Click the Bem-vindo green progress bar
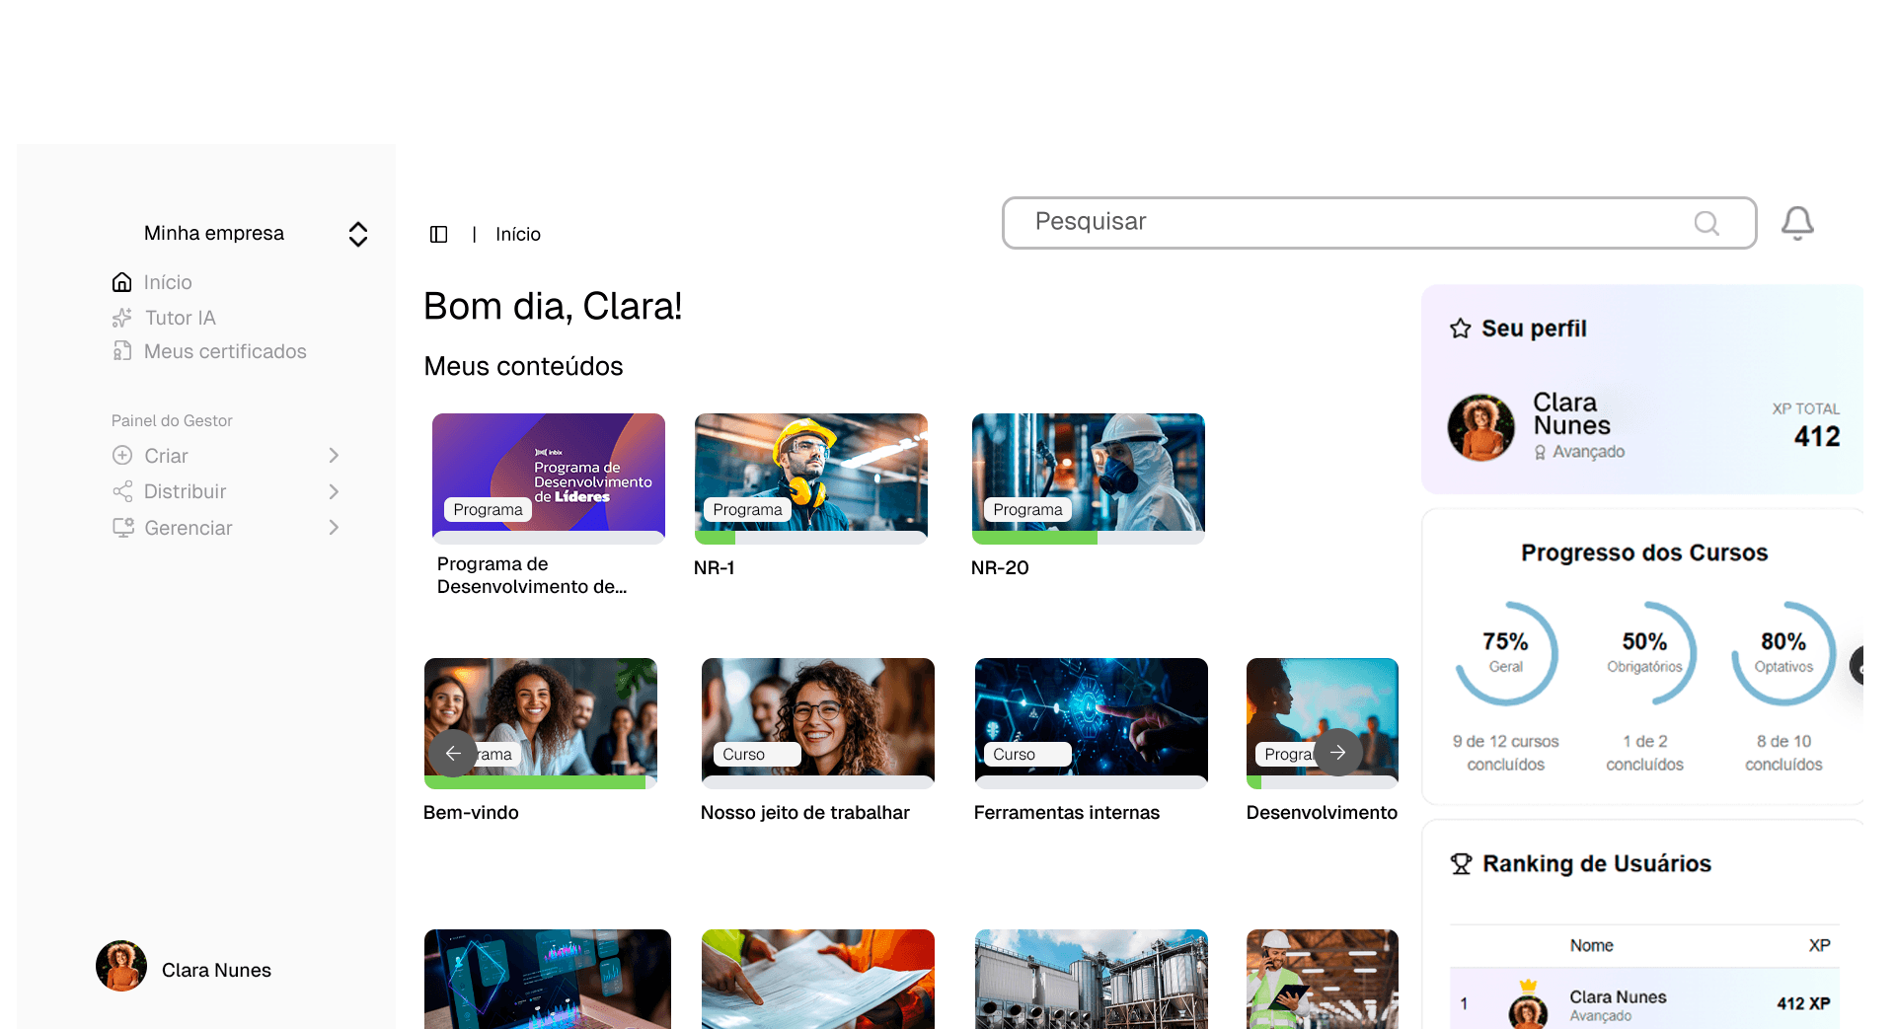 (535, 782)
